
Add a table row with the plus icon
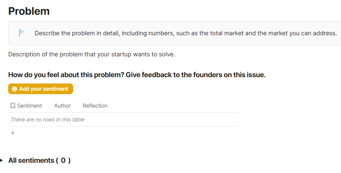13,133
